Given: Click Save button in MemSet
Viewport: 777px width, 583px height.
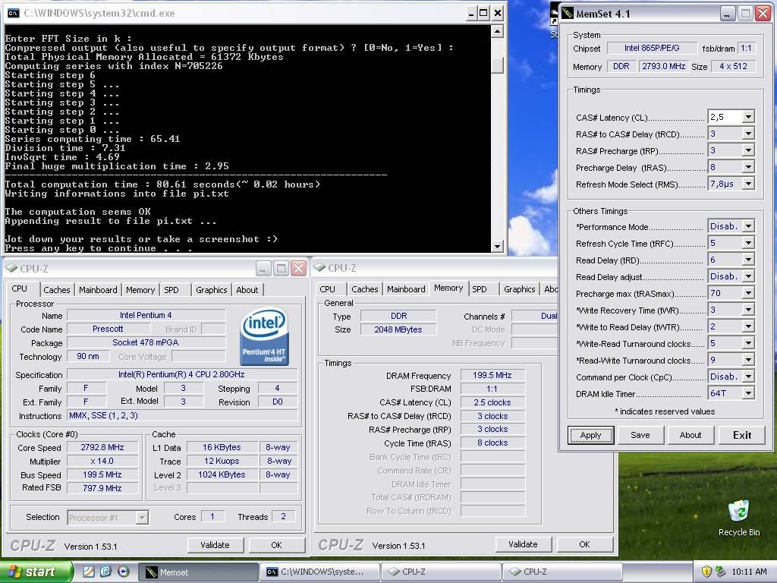Looking at the screenshot, I should 640,435.
